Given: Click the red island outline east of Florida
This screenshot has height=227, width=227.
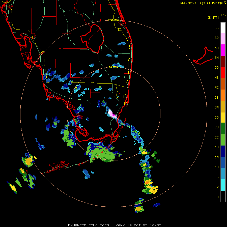Looking at the screenshot, I should [x=203, y=56].
